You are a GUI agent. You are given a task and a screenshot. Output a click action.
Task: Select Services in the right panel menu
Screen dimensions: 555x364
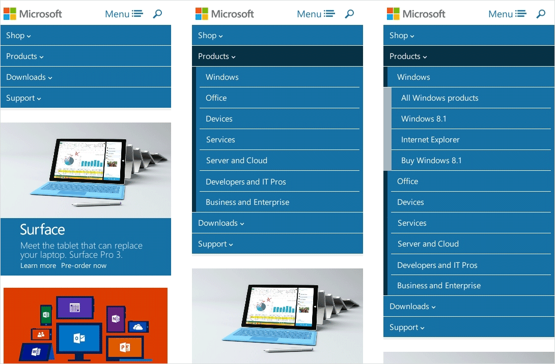471,223
